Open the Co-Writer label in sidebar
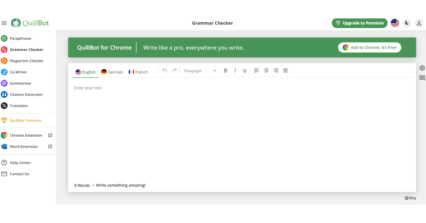Viewport: 426px width, 223px height. click(x=18, y=72)
